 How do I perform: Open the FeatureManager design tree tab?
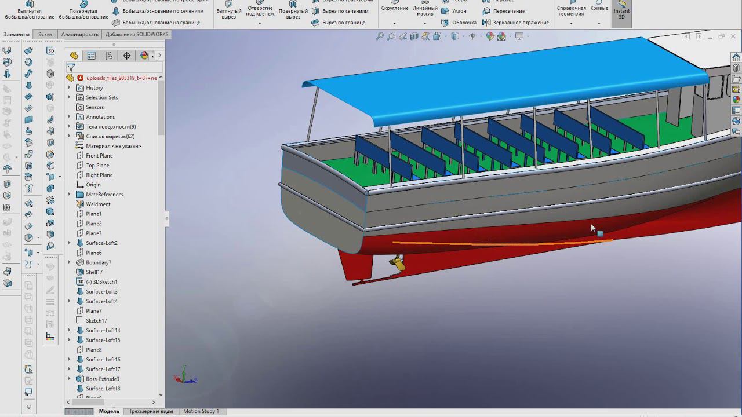tap(74, 56)
